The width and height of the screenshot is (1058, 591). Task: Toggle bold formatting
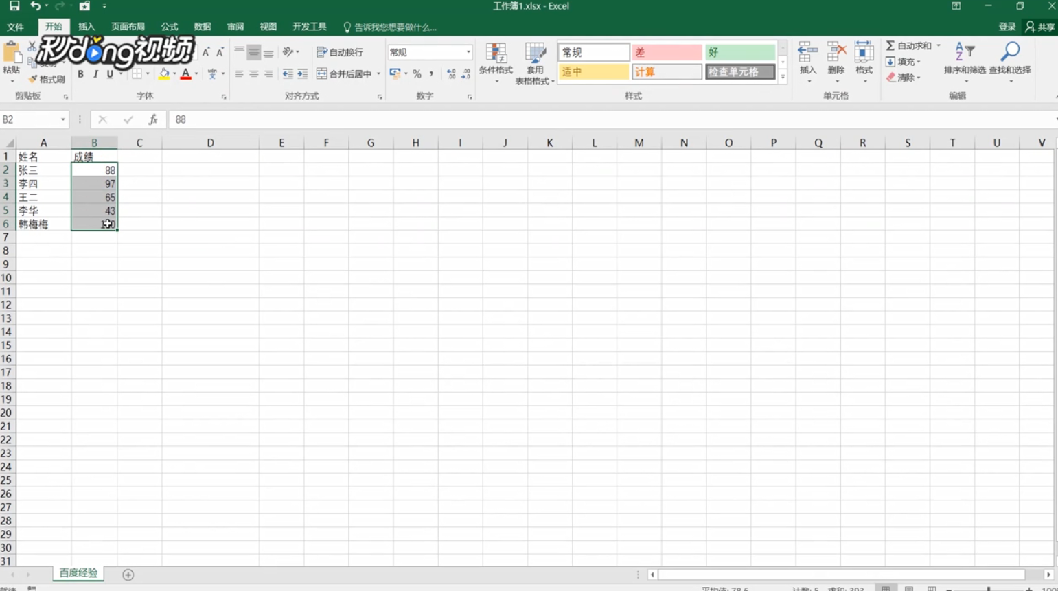80,74
